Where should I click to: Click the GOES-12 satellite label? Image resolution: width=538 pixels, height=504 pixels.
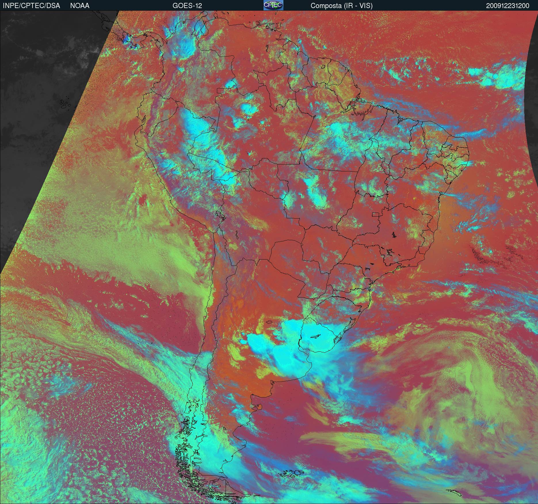pos(187,6)
